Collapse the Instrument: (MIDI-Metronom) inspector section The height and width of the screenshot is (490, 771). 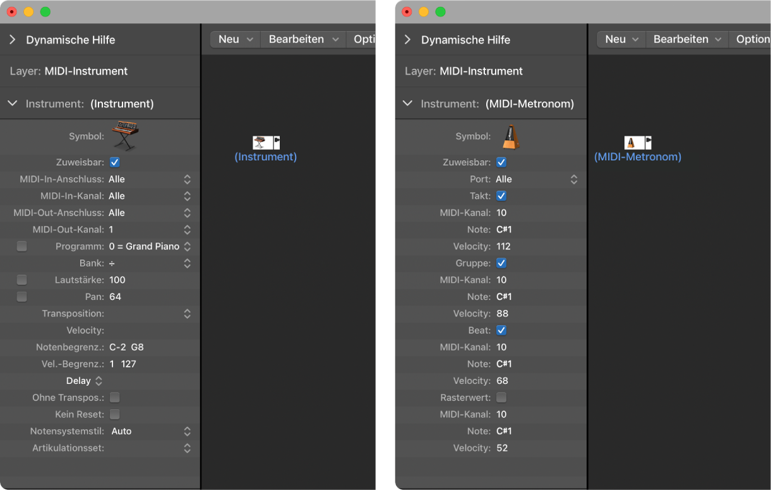(407, 103)
